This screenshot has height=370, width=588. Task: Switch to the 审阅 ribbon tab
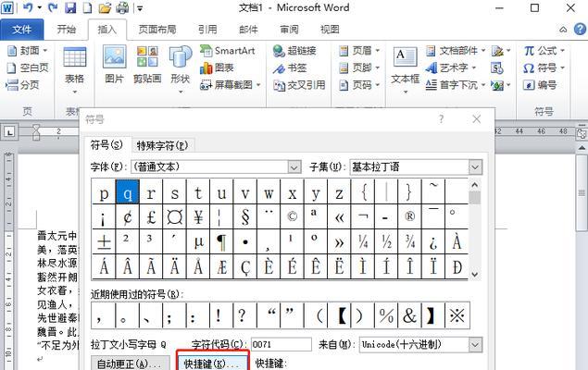pos(289,30)
